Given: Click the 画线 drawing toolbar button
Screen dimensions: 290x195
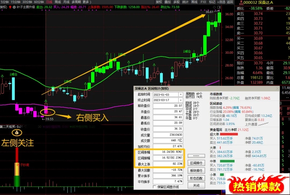Looking at the screenshot, I should pyautogui.click(x=194, y=2).
